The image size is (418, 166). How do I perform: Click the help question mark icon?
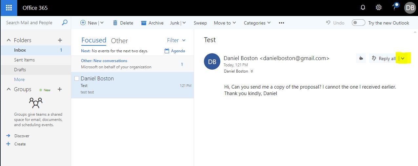click(x=394, y=8)
